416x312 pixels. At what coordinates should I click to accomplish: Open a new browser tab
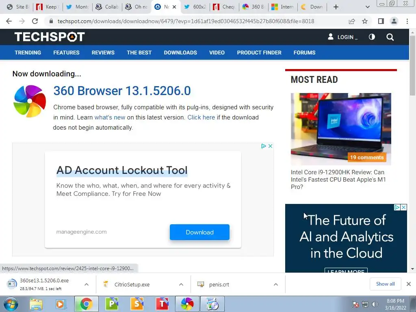coord(336,7)
